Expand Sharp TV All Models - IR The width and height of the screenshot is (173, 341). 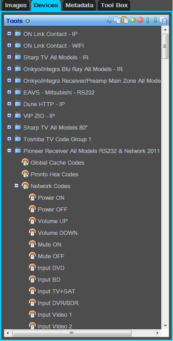point(9,57)
